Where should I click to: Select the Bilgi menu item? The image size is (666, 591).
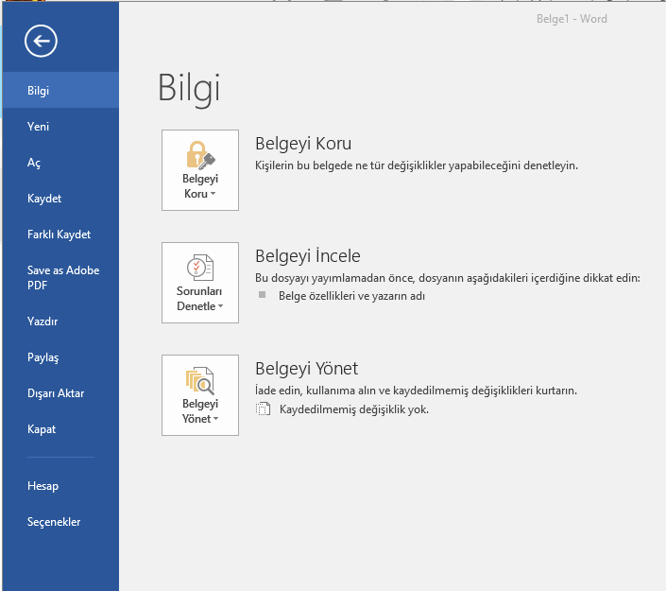pyautogui.click(x=60, y=90)
